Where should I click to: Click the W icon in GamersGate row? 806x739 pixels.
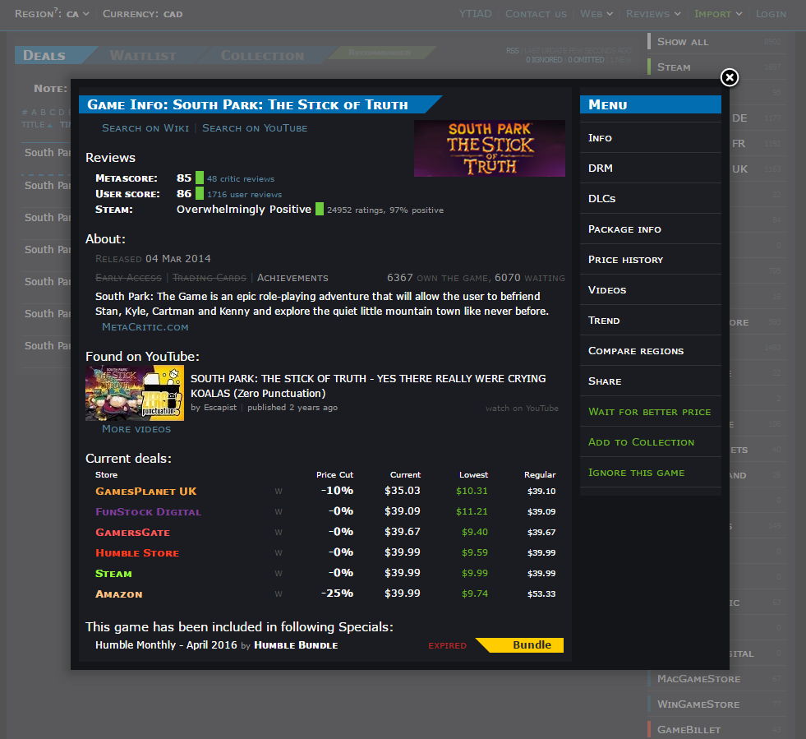point(278,533)
